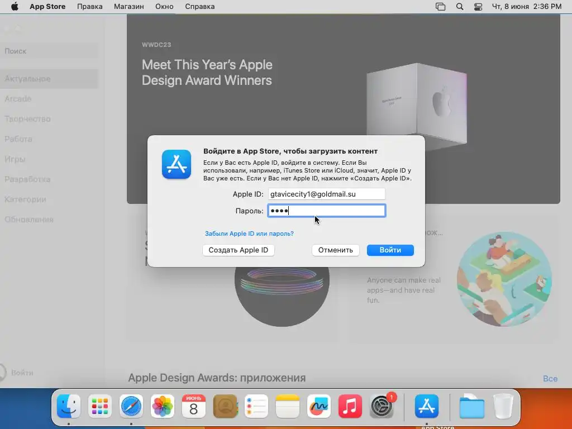Open Launchpad in the Dock

tap(100, 406)
